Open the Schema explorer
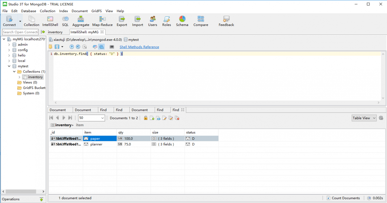Screen dimensions: 387x203 182,21
